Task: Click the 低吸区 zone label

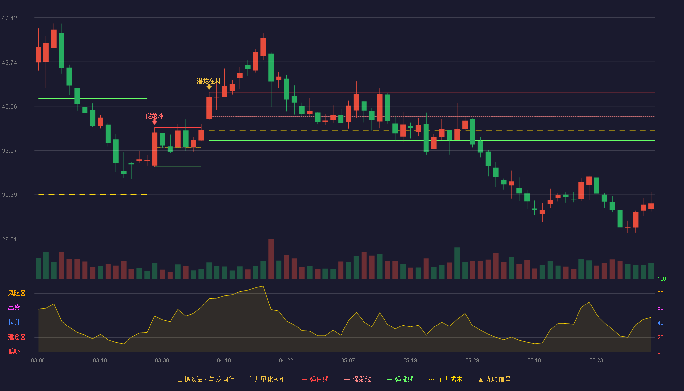Action: (17, 351)
